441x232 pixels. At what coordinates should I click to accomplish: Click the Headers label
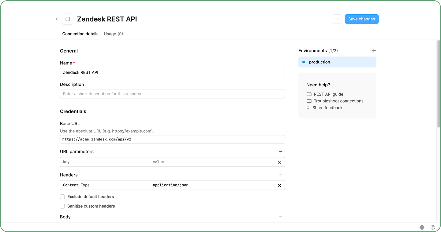point(69,175)
